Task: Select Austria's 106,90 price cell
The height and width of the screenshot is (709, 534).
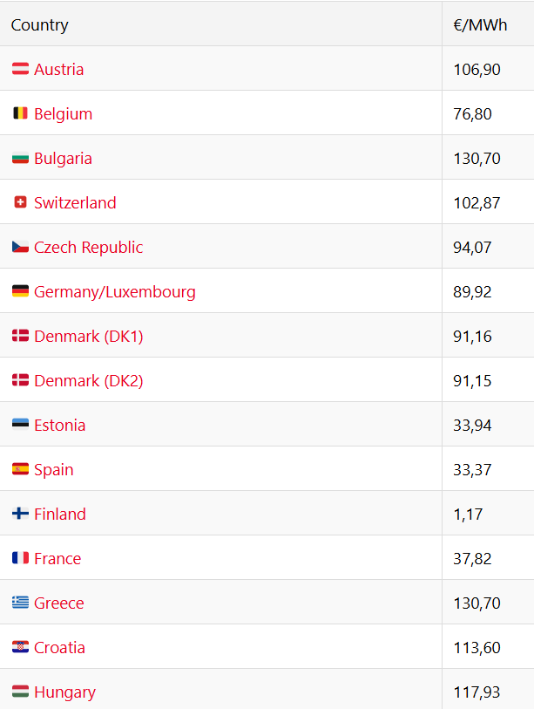Action: [477, 69]
